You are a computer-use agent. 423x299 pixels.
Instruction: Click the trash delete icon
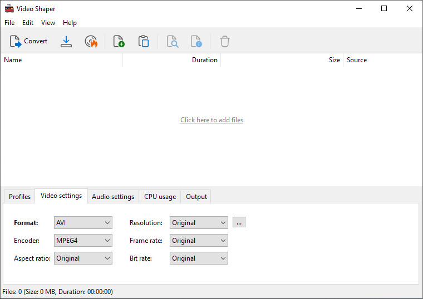(224, 41)
